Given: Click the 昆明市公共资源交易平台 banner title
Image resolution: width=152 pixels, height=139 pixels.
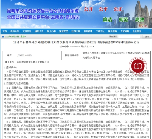Looking at the screenshot, I should click(43, 11).
